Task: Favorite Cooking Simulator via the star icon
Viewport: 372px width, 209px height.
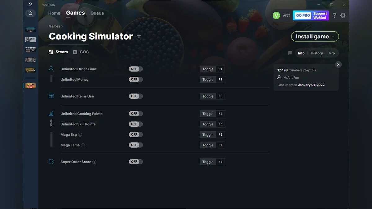Action: tap(139, 36)
